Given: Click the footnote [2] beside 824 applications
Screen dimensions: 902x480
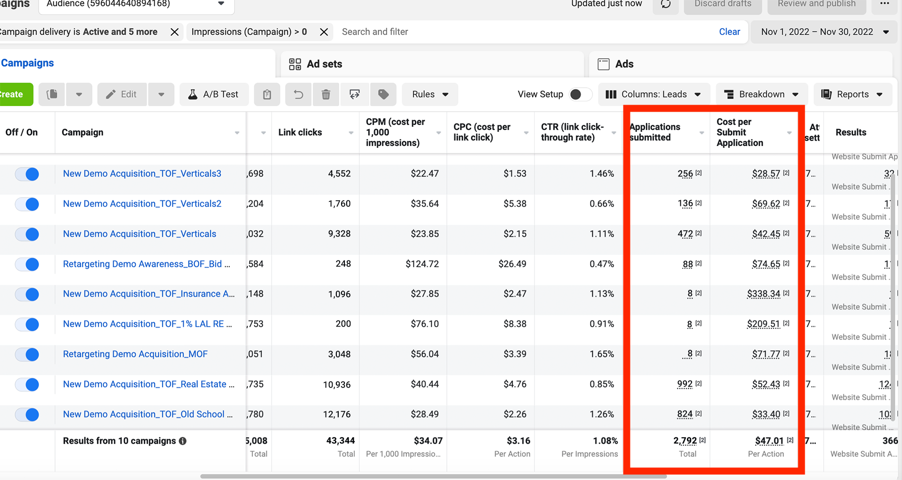Looking at the screenshot, I should 699,413.
